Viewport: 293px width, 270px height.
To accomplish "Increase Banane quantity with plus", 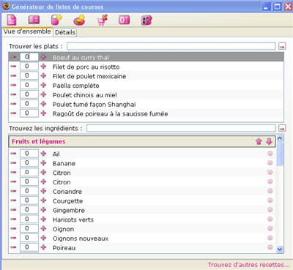I will click(43, 162).
